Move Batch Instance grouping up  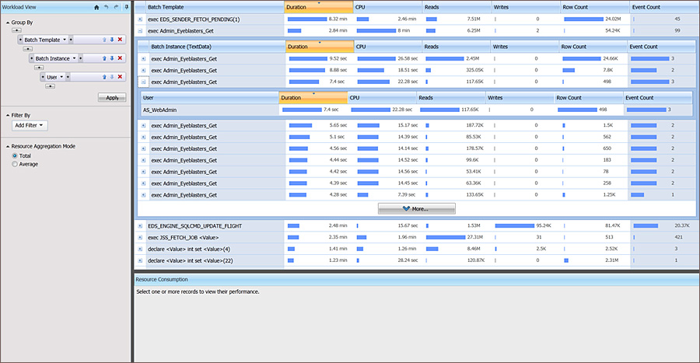point(104,58)
